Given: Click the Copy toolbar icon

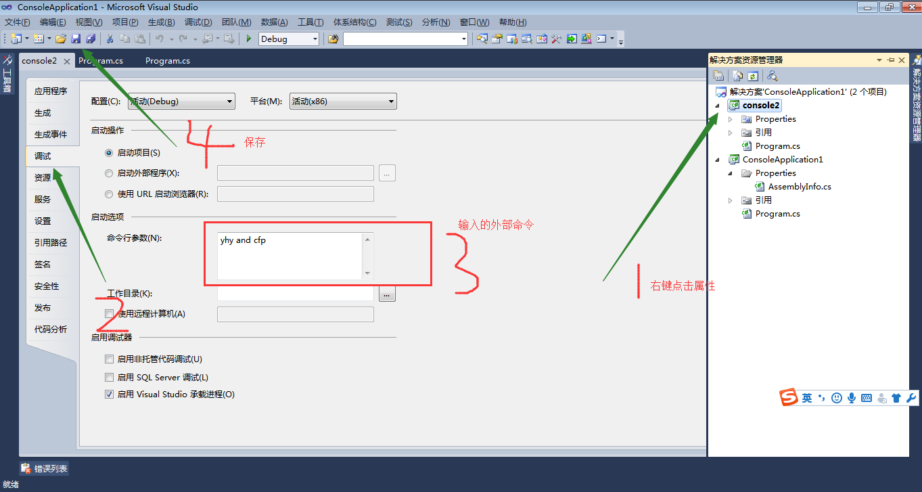Looking at the screenshot, I should click(125, 39).
